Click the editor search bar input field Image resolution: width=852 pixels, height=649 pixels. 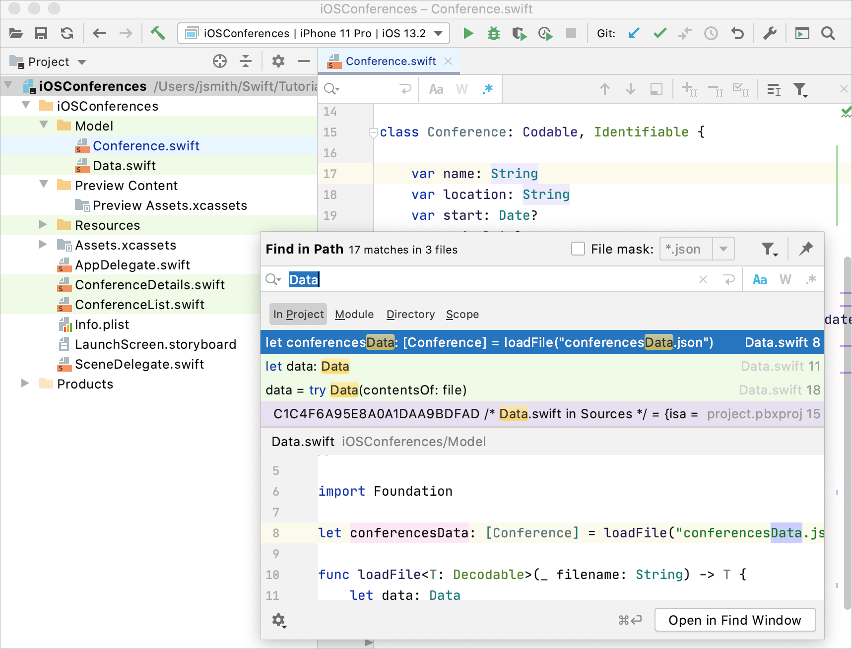368,89
